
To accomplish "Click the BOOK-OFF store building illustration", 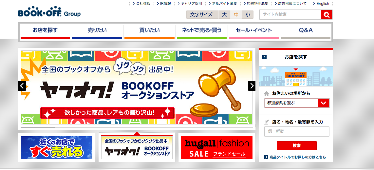I will (296, 78).
